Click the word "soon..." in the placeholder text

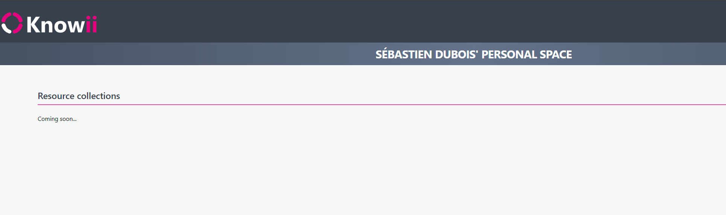68,119
